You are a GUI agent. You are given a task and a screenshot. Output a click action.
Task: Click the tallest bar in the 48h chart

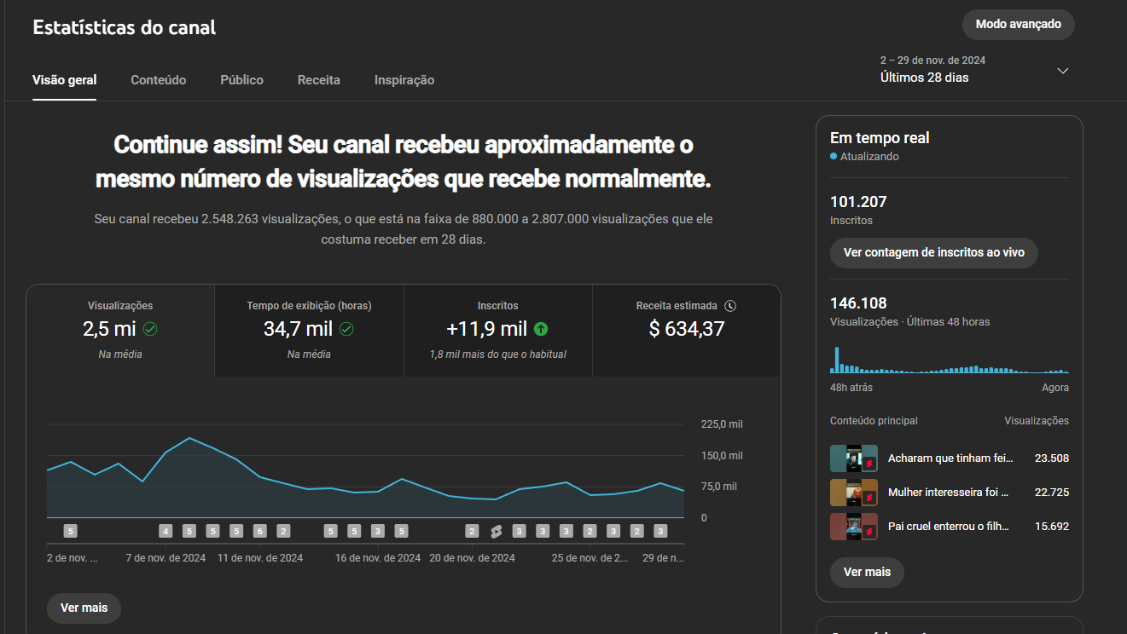[837, 360]
